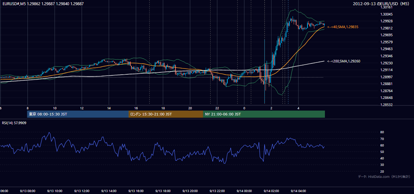Click the 9/13 14:00 time label
This screenshot has height=194, width=414.
click(109, 191)
